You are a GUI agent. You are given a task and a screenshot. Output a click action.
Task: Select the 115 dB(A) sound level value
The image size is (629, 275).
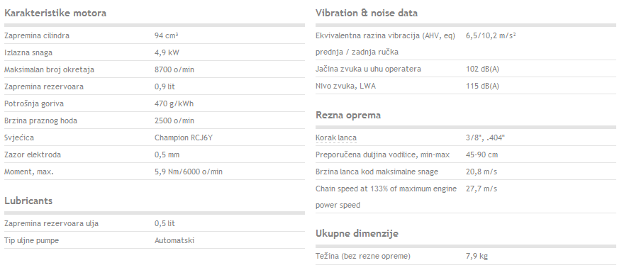tap(482, 86)
